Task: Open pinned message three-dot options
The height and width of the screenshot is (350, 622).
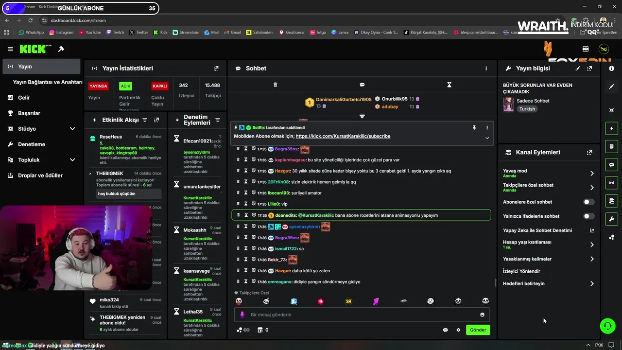Action: 487,127
